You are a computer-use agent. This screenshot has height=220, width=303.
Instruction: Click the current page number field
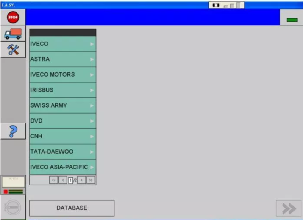[70, 180]
